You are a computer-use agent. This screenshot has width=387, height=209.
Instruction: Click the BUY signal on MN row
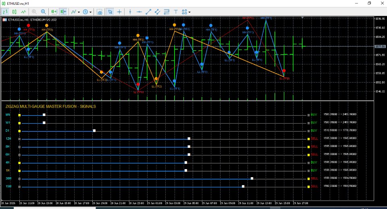pos(314,115)
